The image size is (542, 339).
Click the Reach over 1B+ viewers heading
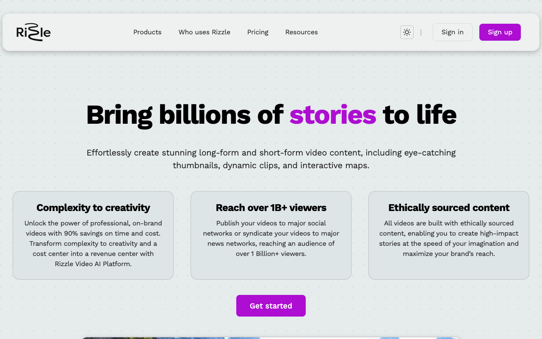[x=271, y=208]
